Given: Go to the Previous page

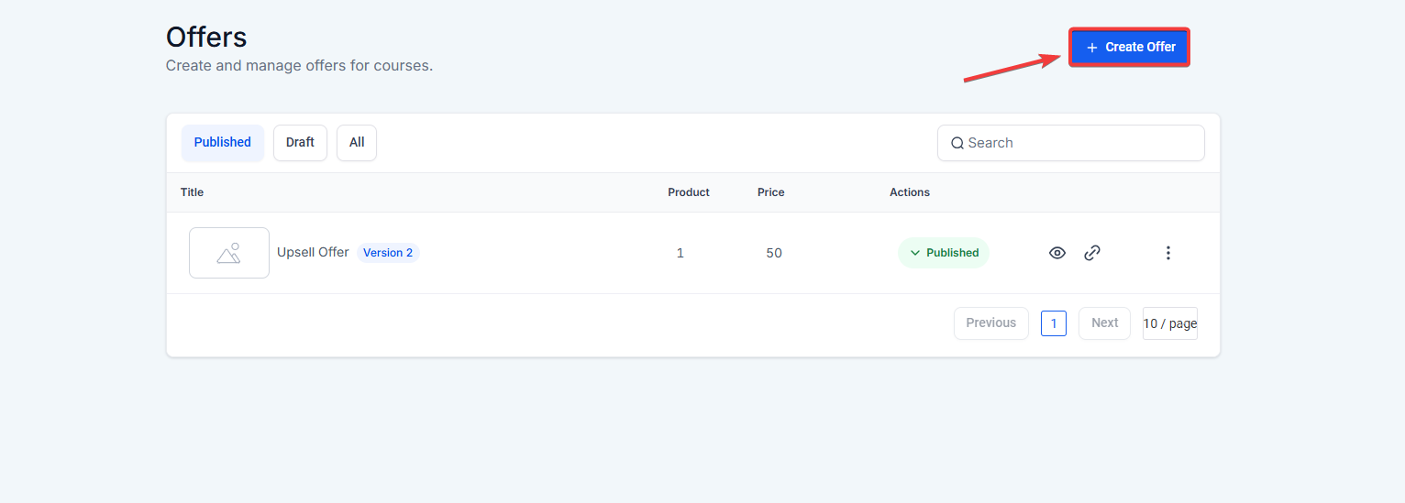Looking at the screenshot, I should click(991, 323).
